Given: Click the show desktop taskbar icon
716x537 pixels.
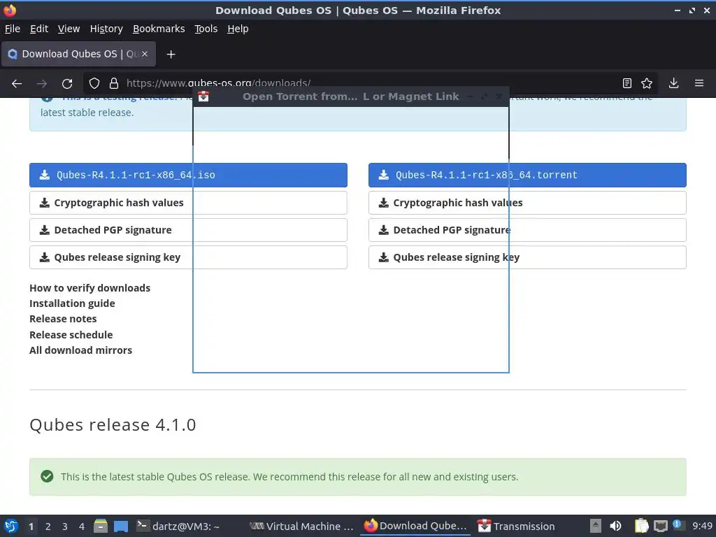Looking at the screenshot, I should coord(121,527).
